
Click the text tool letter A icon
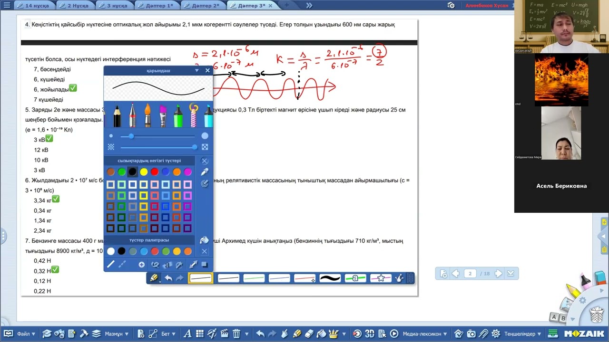pos(187,334)
